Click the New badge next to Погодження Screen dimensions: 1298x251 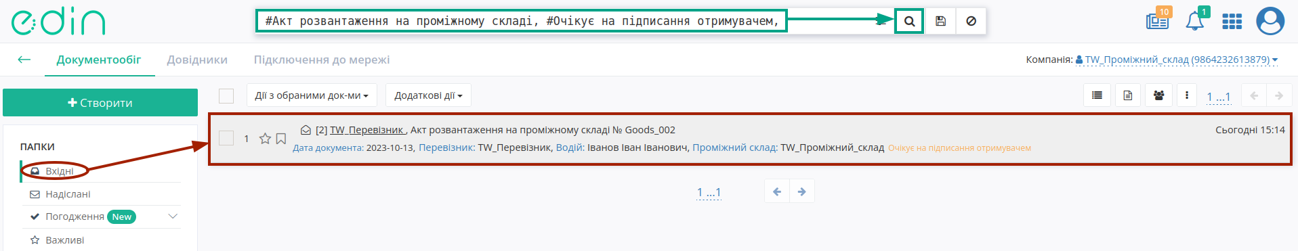[x=122, y=216]
